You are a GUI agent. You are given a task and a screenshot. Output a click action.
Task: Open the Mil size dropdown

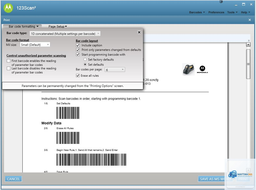click(35, 45)
